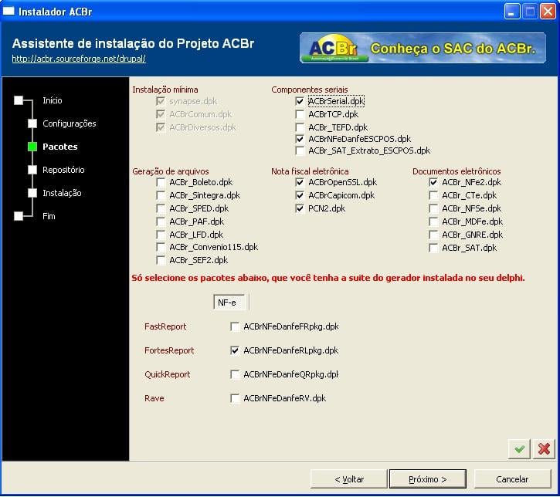
Task: Click the Início step marker square
Action: 19,100
